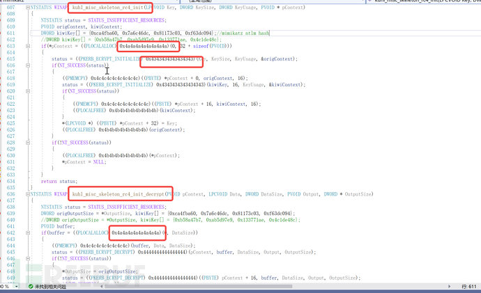The height and width of the screenshot is (293, 481).
Task: Click line number 607 in the gutter
Action: 10,8
